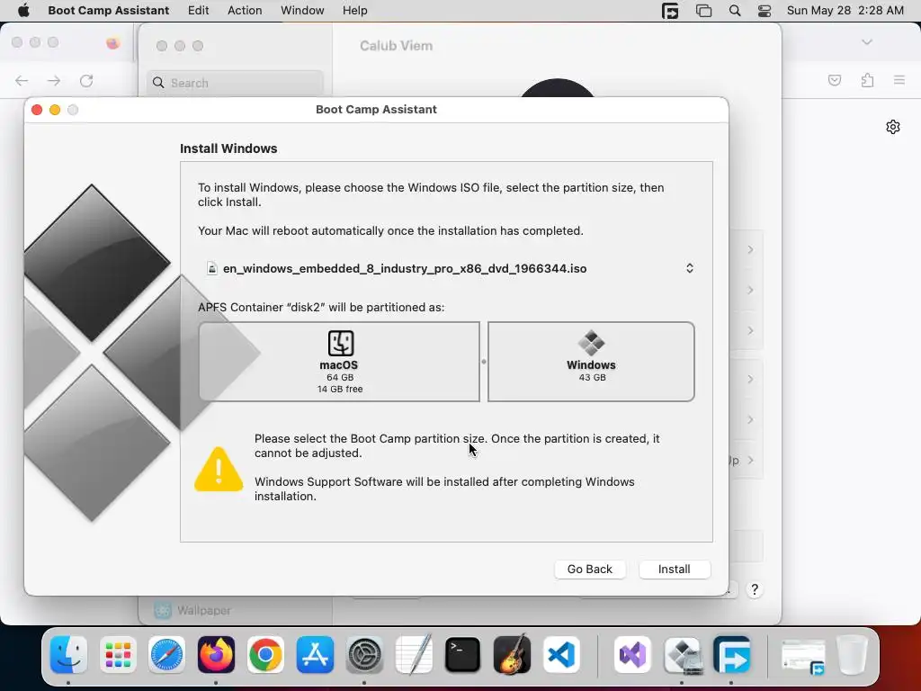Open Visual Studio (purple) from the dock
Viewport: 921px width, 691px height.
(632, 655)
